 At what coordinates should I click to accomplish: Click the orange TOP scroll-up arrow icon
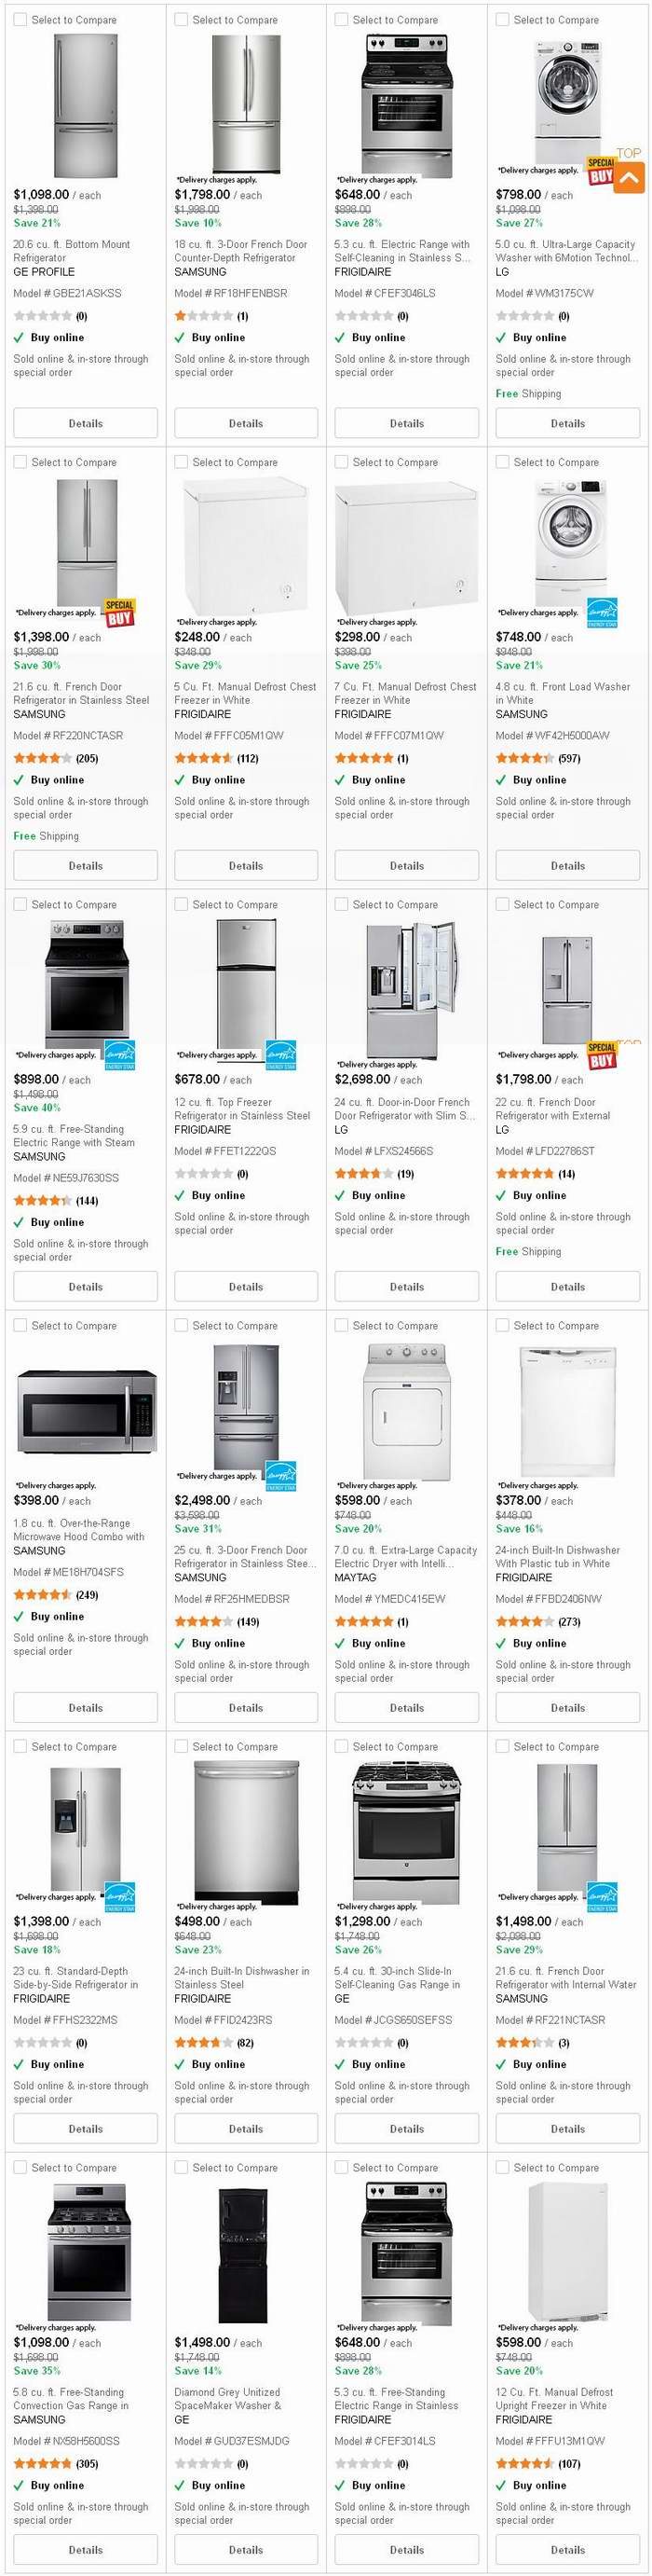[x=629, y=177]
